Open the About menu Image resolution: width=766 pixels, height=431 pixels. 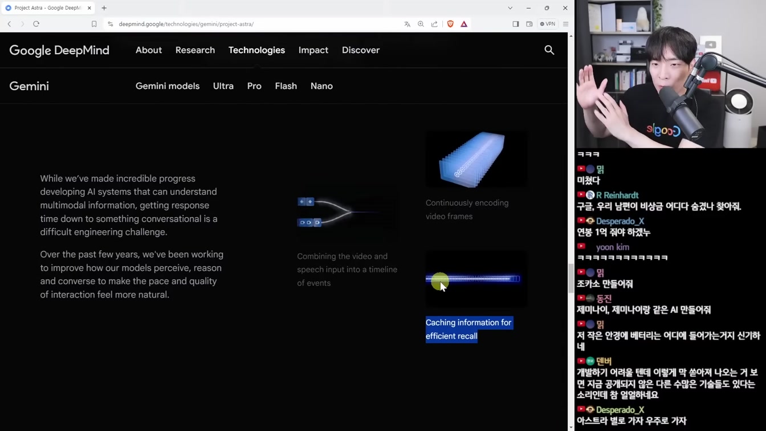coord(149,50)
